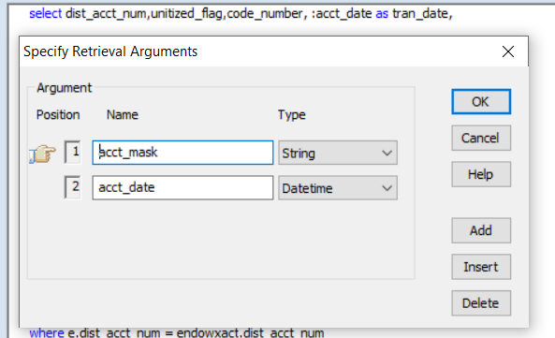Click ':acct_date' in the SQL text
Screen dimensions: 555x338
click(342, 13)
